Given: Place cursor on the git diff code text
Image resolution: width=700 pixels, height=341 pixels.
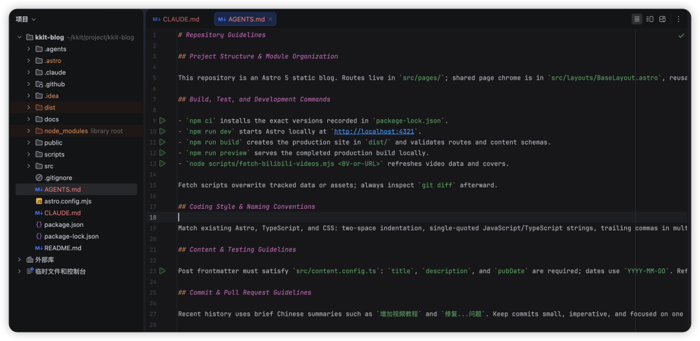Looking at the screenshot, I should 437,185.
